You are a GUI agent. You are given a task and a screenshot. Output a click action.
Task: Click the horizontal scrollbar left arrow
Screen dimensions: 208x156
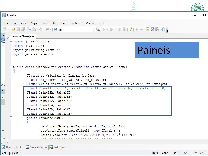pos(10,141)
